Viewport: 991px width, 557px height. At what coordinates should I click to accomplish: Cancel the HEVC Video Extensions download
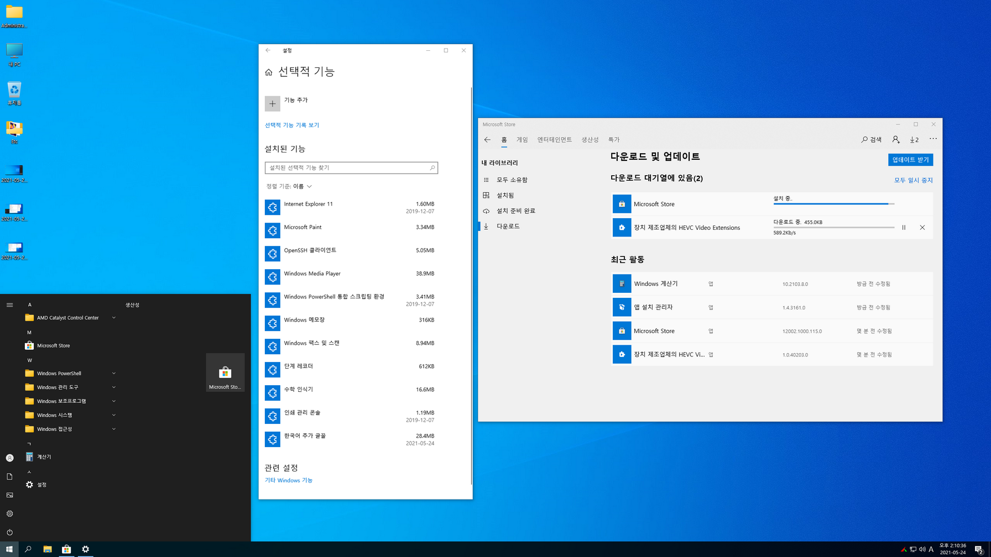click(922, 228)
